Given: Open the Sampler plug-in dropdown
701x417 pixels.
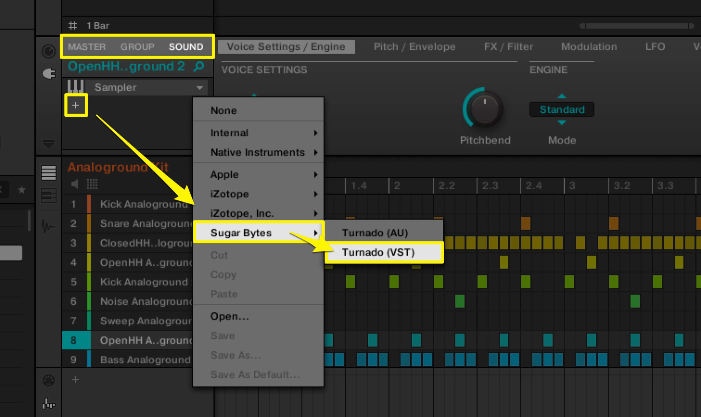Looking at the screenshot, I should [x=147, y=87].
